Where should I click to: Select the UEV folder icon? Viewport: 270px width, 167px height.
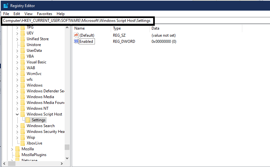[x=23, y=33]
